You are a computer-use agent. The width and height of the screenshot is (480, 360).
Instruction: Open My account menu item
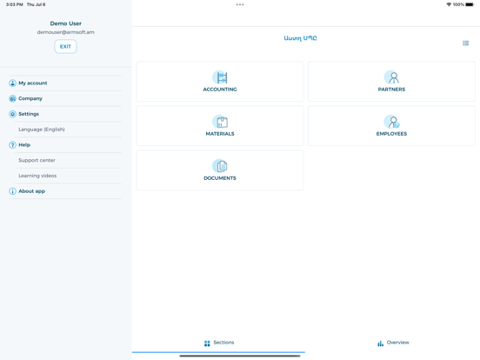[x=65, y=83]
